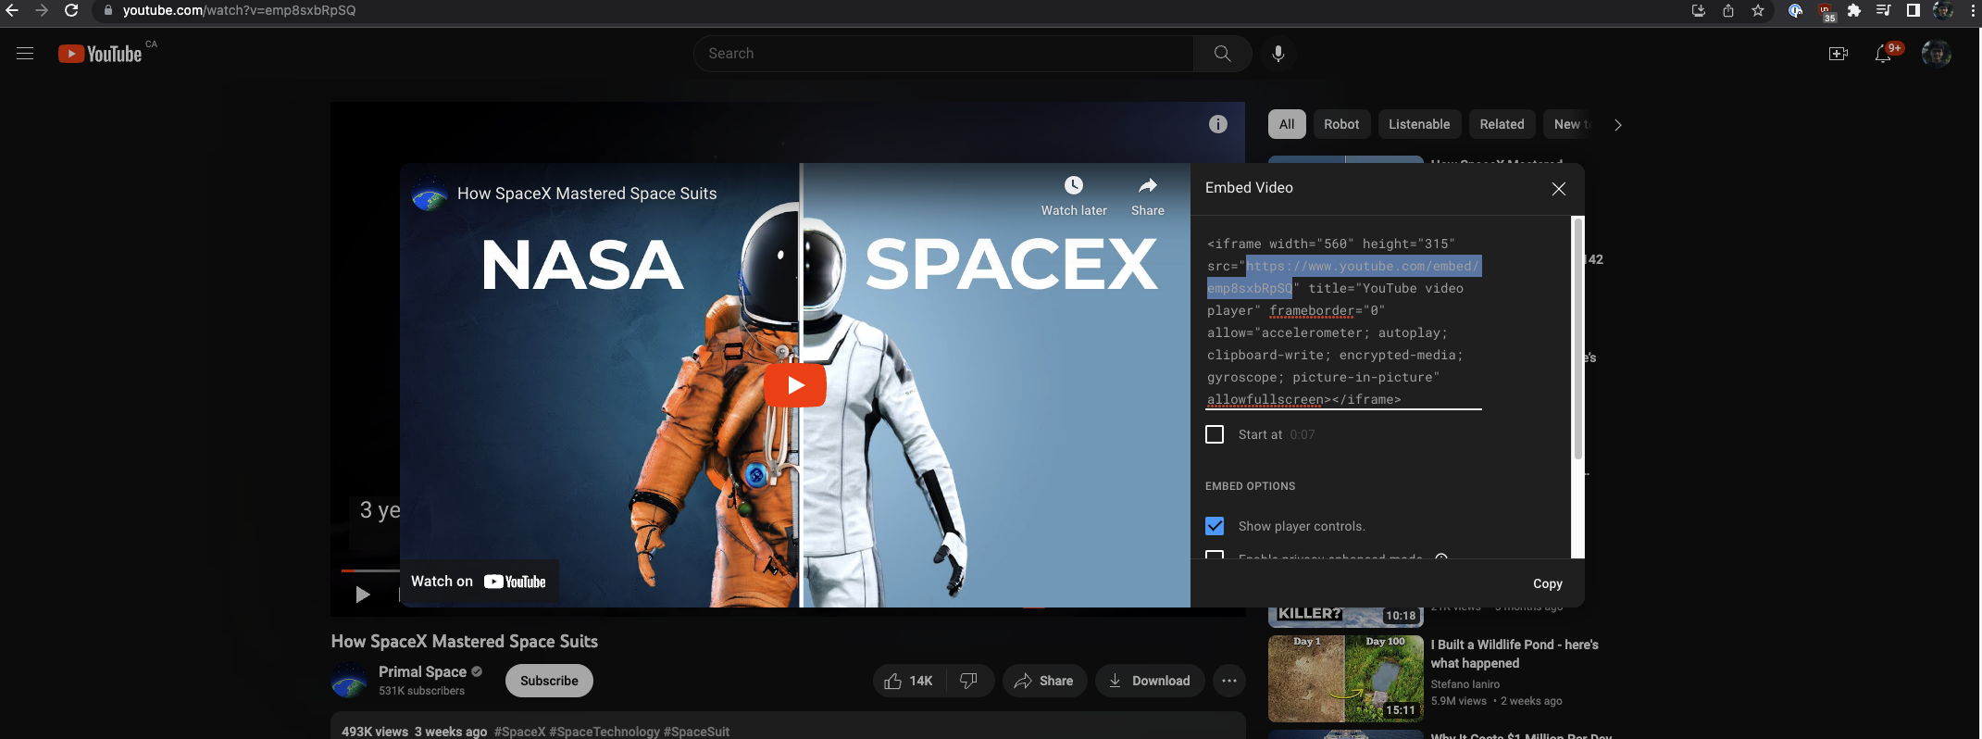1982x739 pixels.
Task: Open the video title I Built a Wildlife Pond
Action: point(1515,654)
